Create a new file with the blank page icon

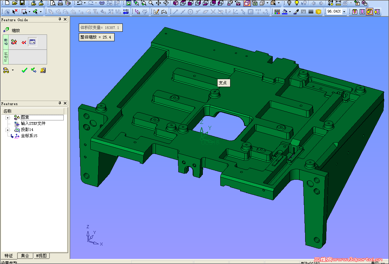7,3
